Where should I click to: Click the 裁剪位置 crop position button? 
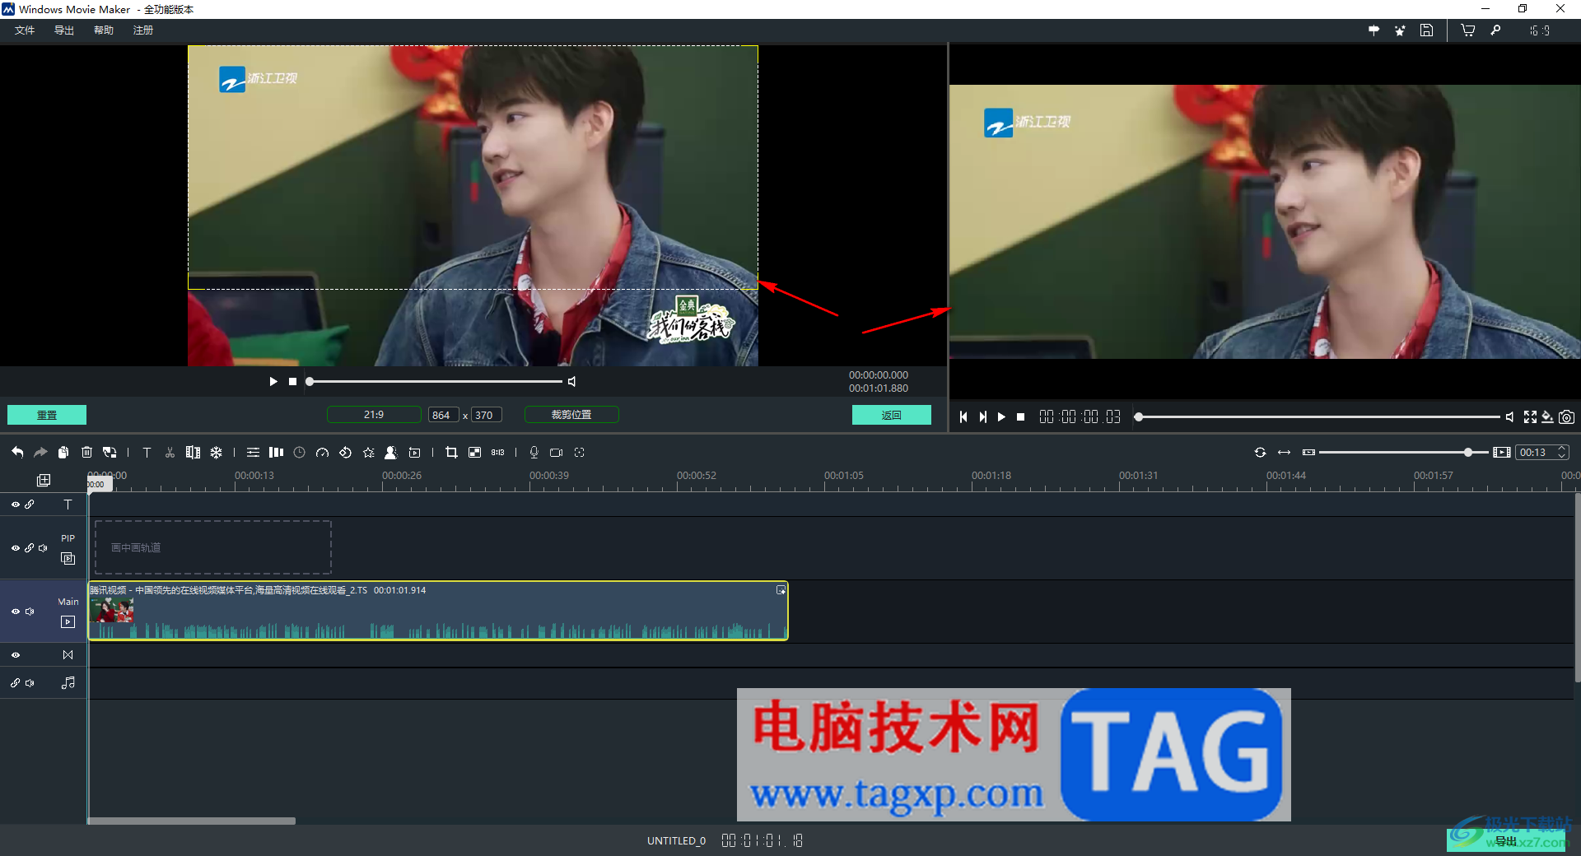pyautogui.click(x=571, y=415)
